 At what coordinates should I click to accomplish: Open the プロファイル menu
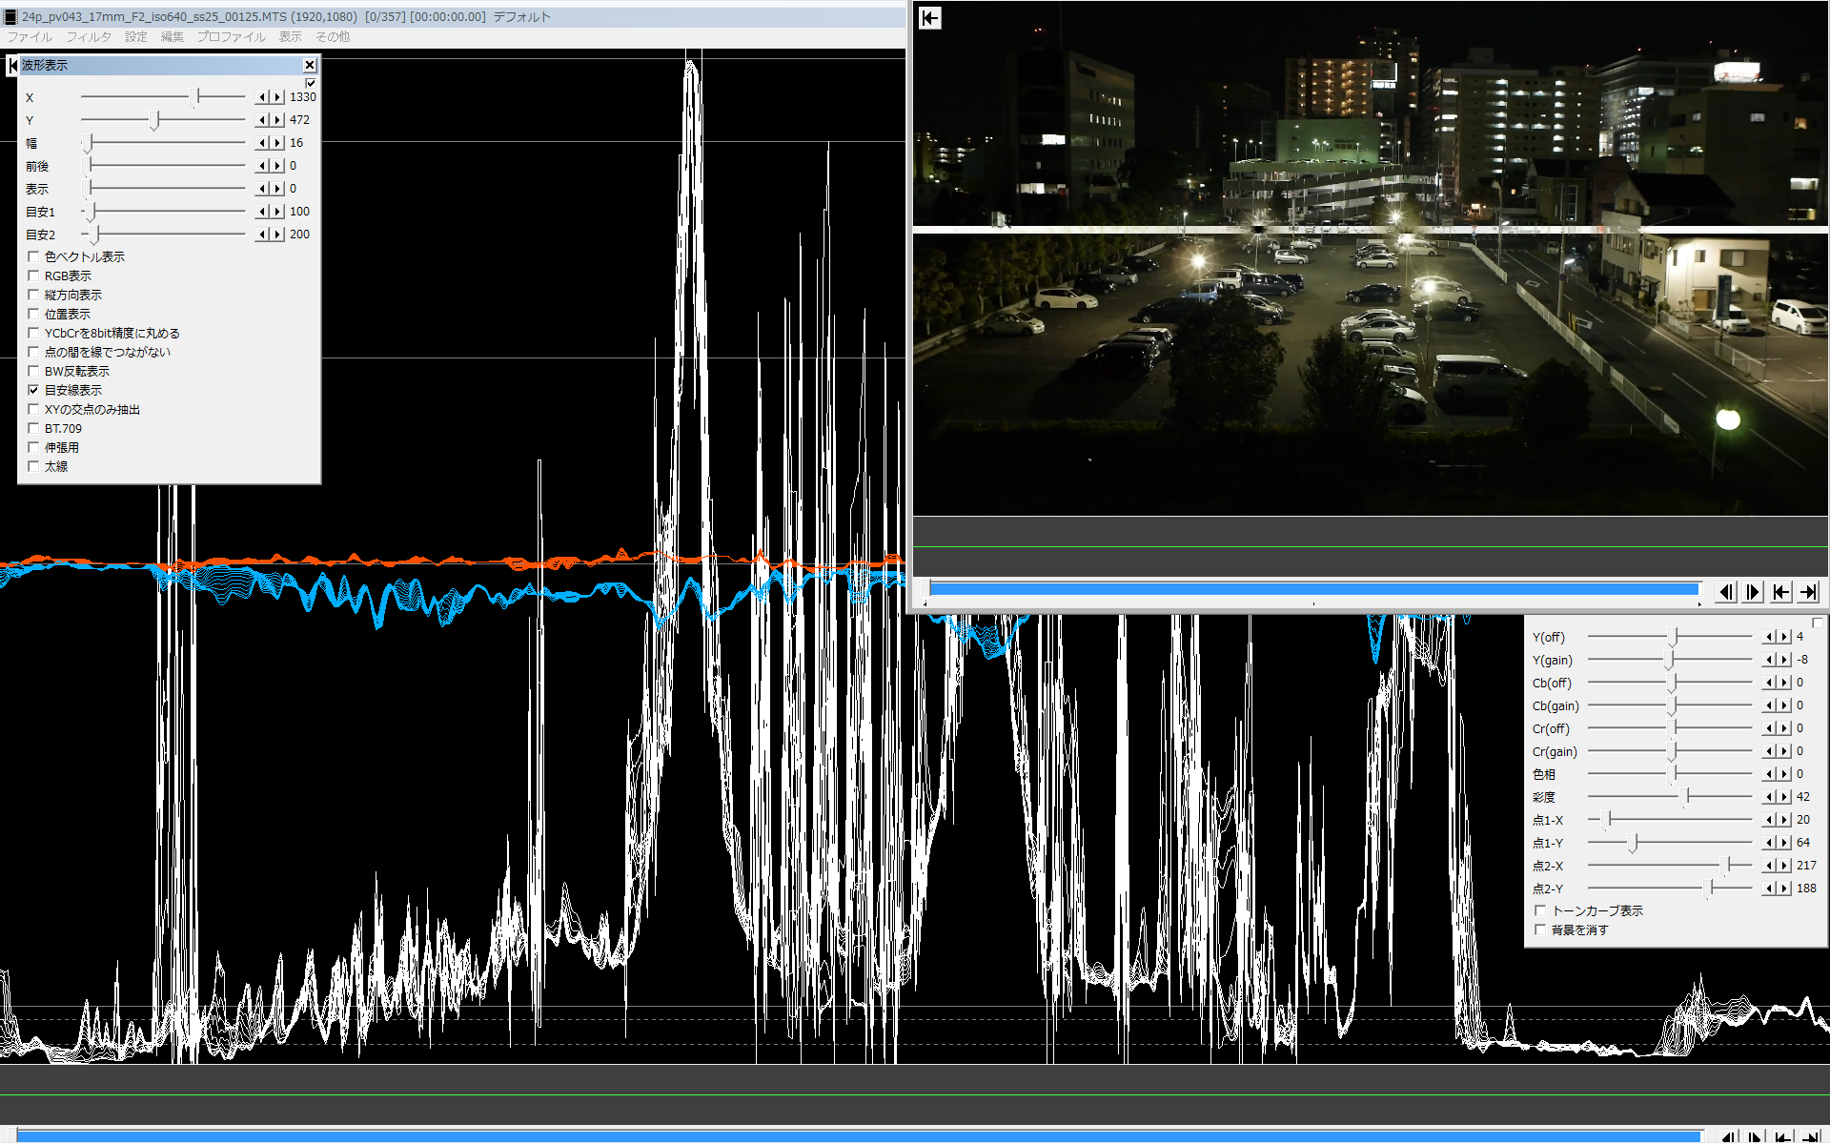231,37
